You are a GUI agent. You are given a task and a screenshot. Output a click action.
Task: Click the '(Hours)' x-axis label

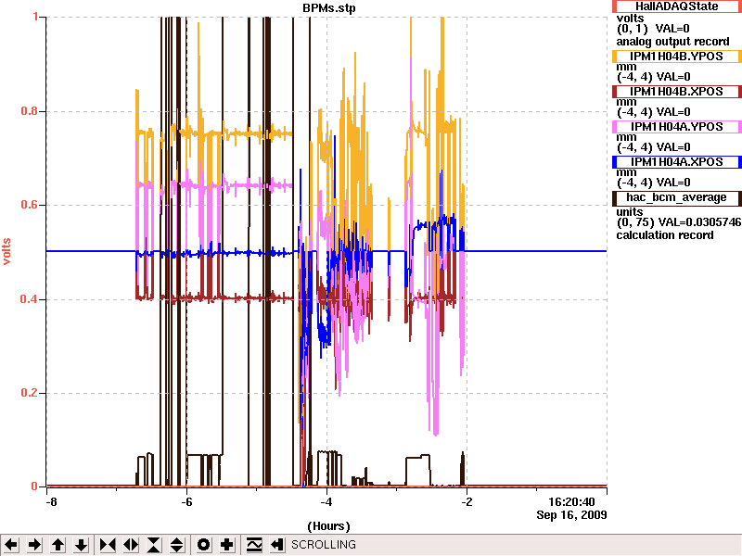click(329, 526)
